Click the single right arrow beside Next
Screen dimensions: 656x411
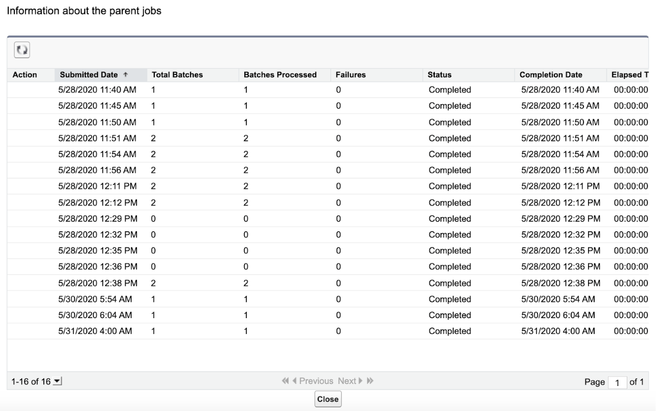pos(360,380)
